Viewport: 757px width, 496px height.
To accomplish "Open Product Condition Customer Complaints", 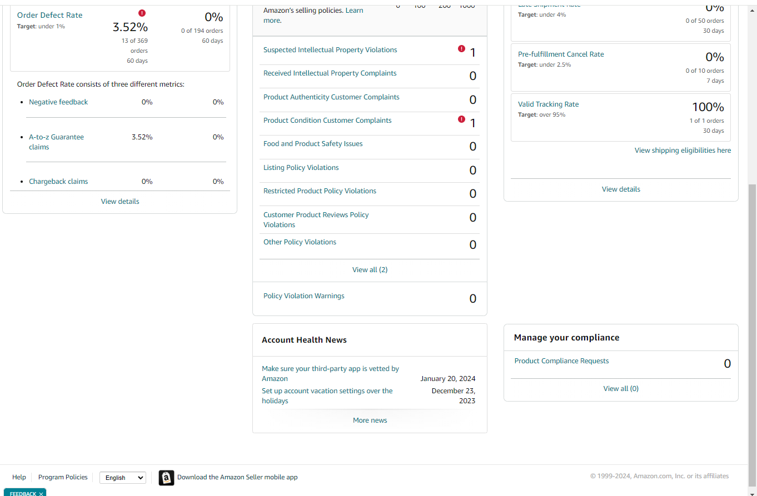I will click(327, 121).
